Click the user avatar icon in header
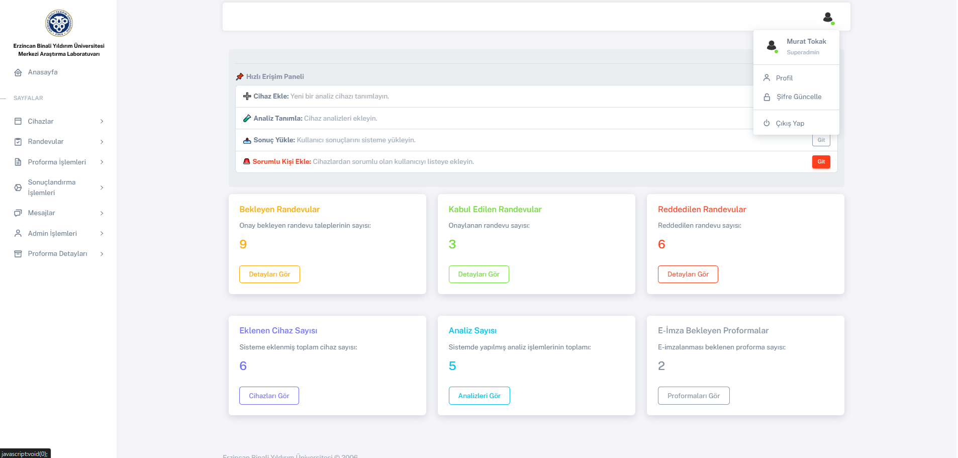958x458 pixels. (x=828, y=18)
